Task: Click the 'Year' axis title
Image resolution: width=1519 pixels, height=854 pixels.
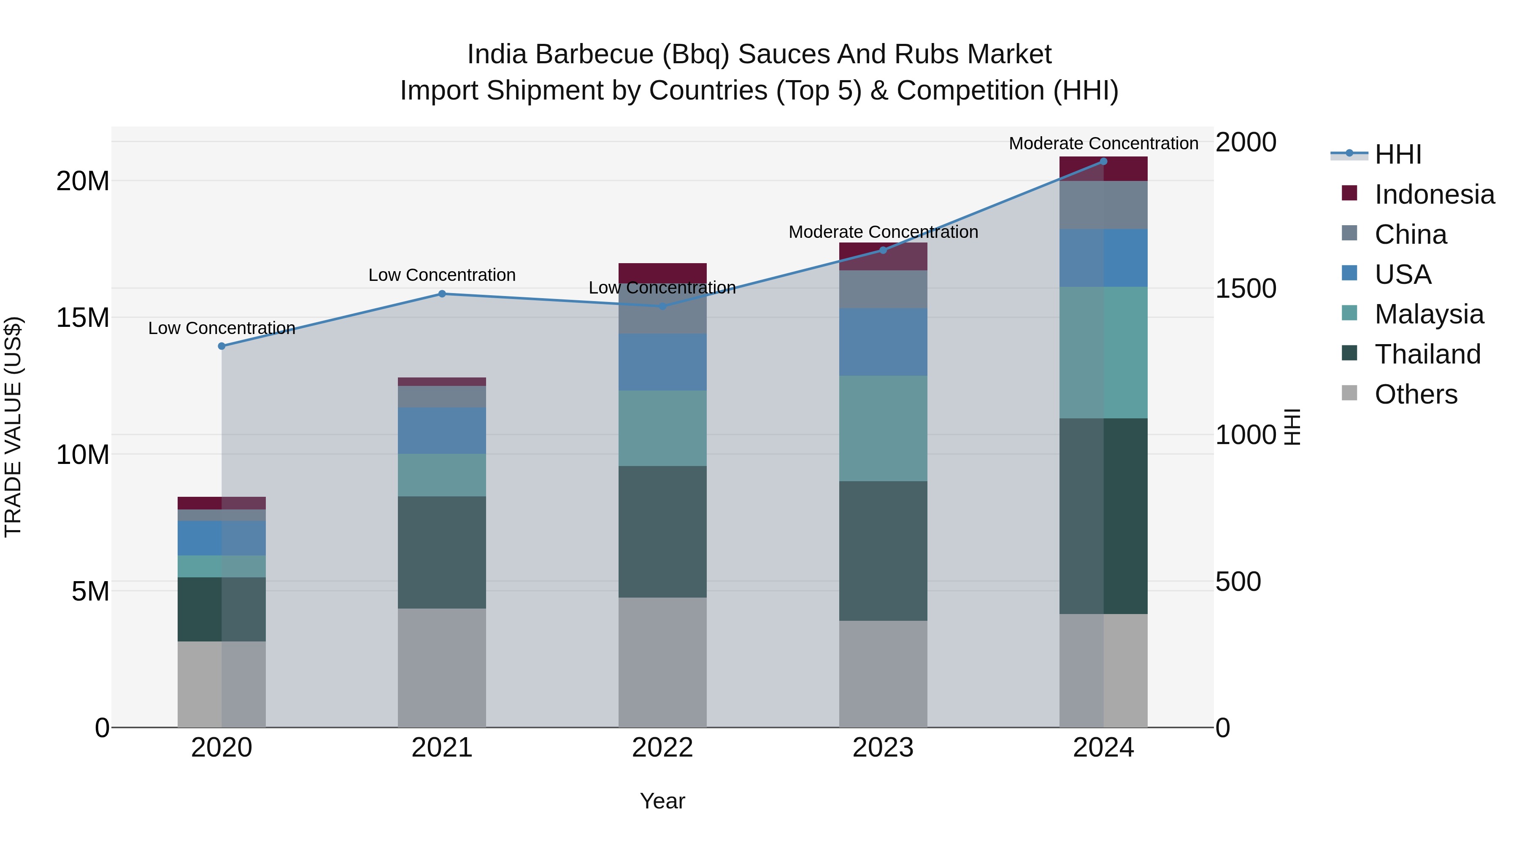Action: click(662, 801)
